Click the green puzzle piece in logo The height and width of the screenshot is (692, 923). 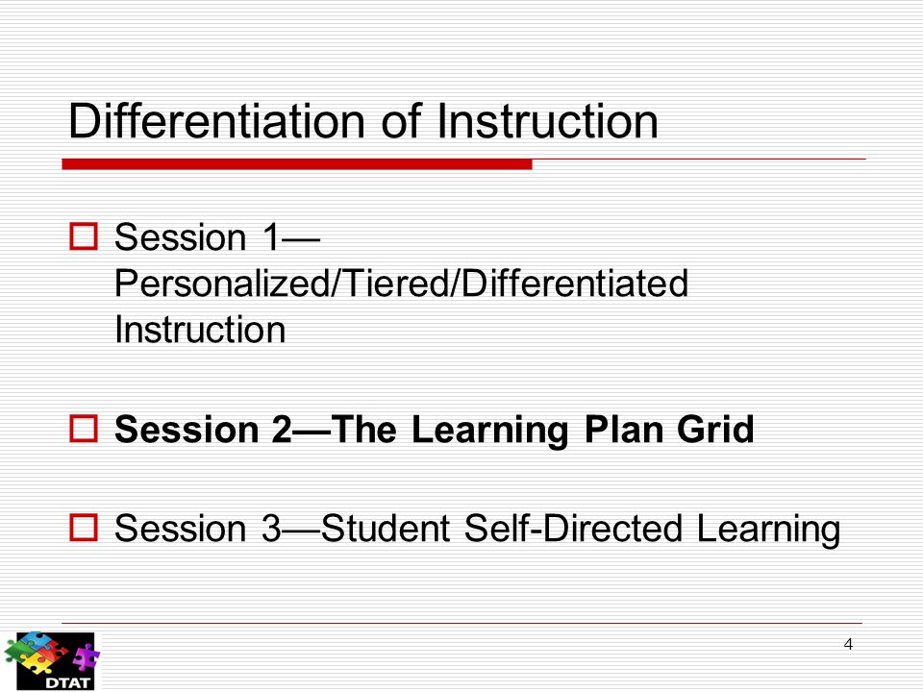(x=20, y=652)
